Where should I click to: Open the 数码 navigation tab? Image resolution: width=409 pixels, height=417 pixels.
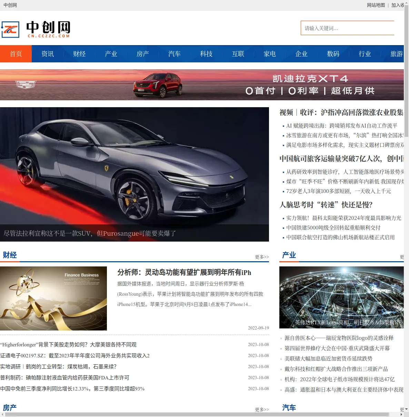tap(333, 54)
